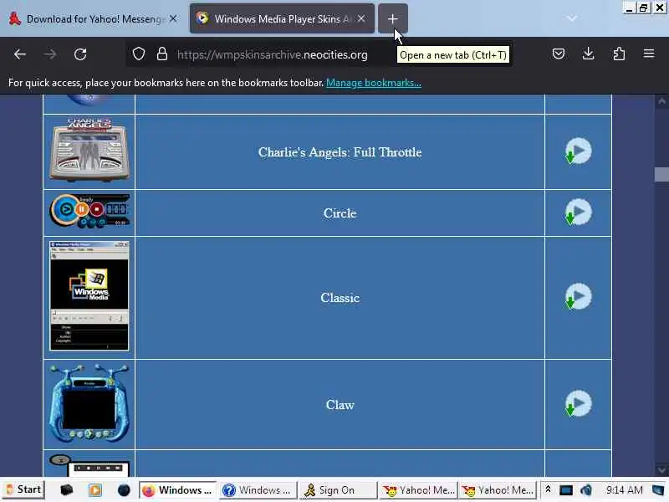Show site security padlock information

[x=161, y=54]
